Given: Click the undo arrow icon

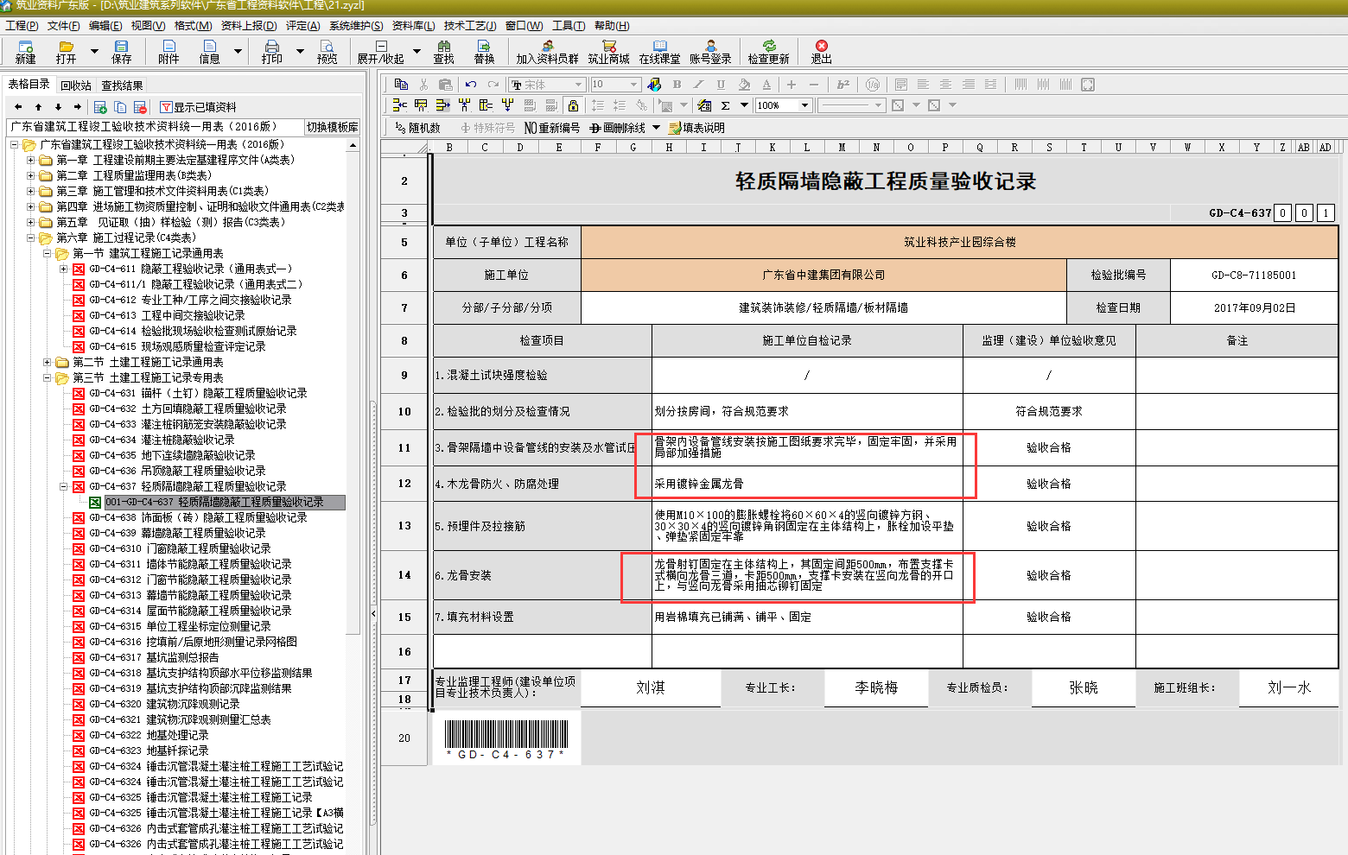Looking at the screenshot, I should [x=470, y=85].
